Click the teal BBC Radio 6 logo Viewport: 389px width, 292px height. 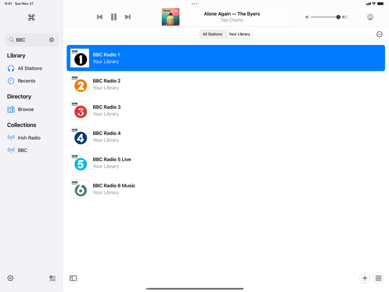pyautogui.click(x=80, y=189)
